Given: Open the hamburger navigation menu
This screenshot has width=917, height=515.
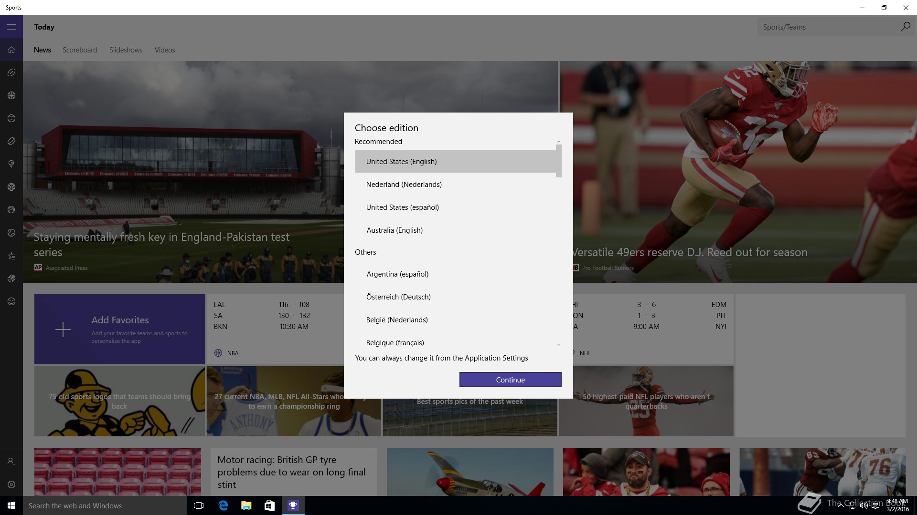Looking at the screenshot, I should [11, 27].
